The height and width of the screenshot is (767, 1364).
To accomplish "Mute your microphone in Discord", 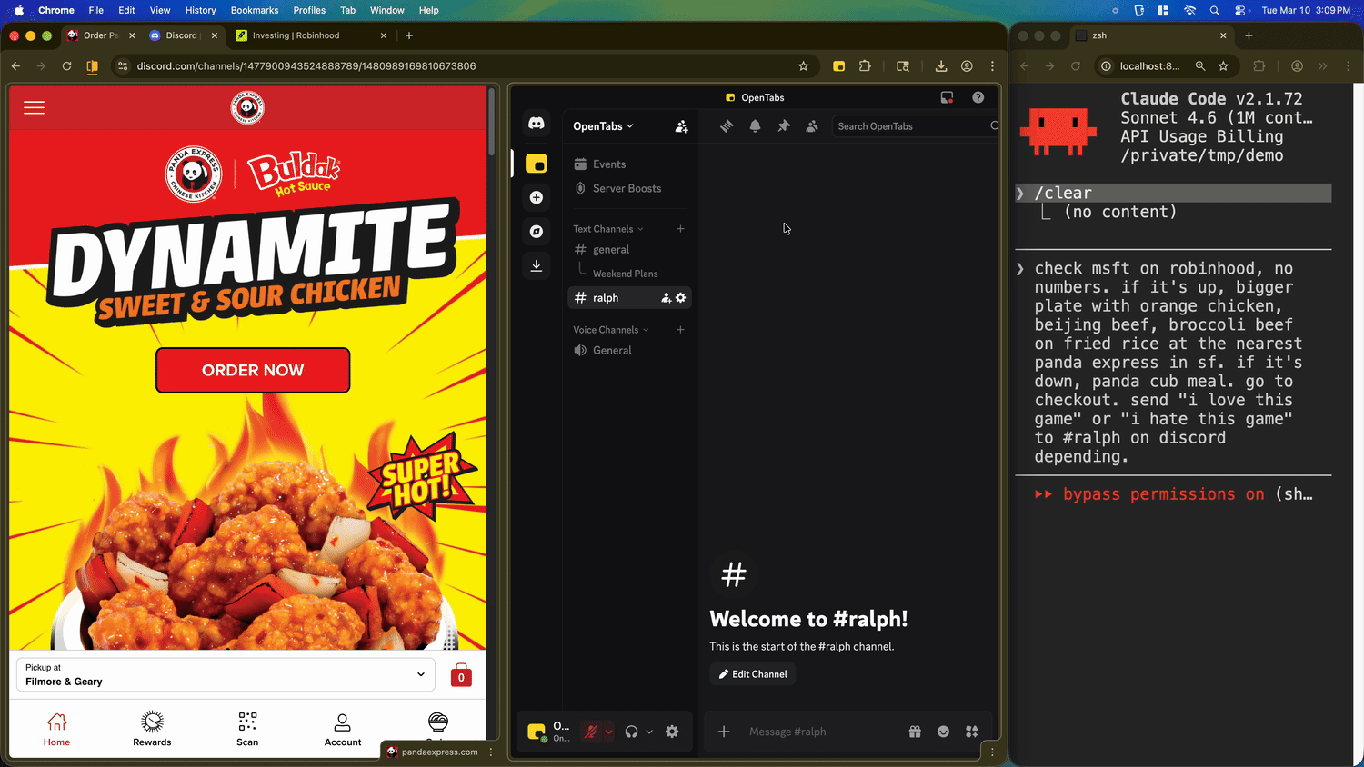I will pyautogui.click(x=593, y=732).
